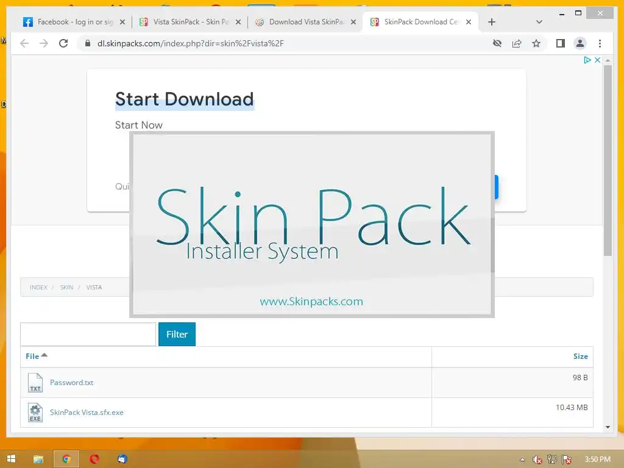Viewport: 624px width, 468px height.
Task: Show hidden system tray icons
Action: [522, 459]
